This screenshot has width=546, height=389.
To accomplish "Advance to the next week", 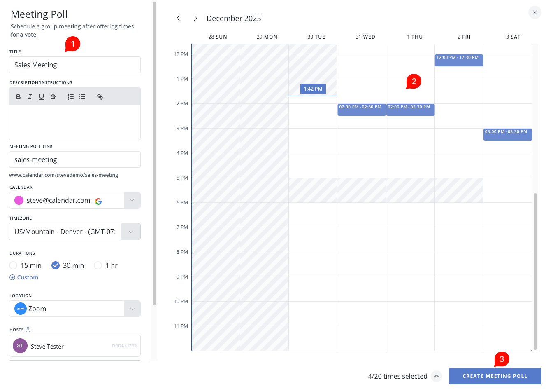I will click(x=195, y=18).
